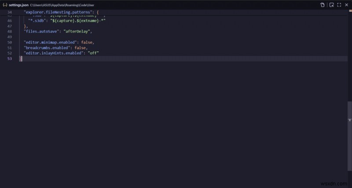Click the "editor.inlayHints.enabled" key
This screenshot has width=352, height=188.
[x=54, y=53]
